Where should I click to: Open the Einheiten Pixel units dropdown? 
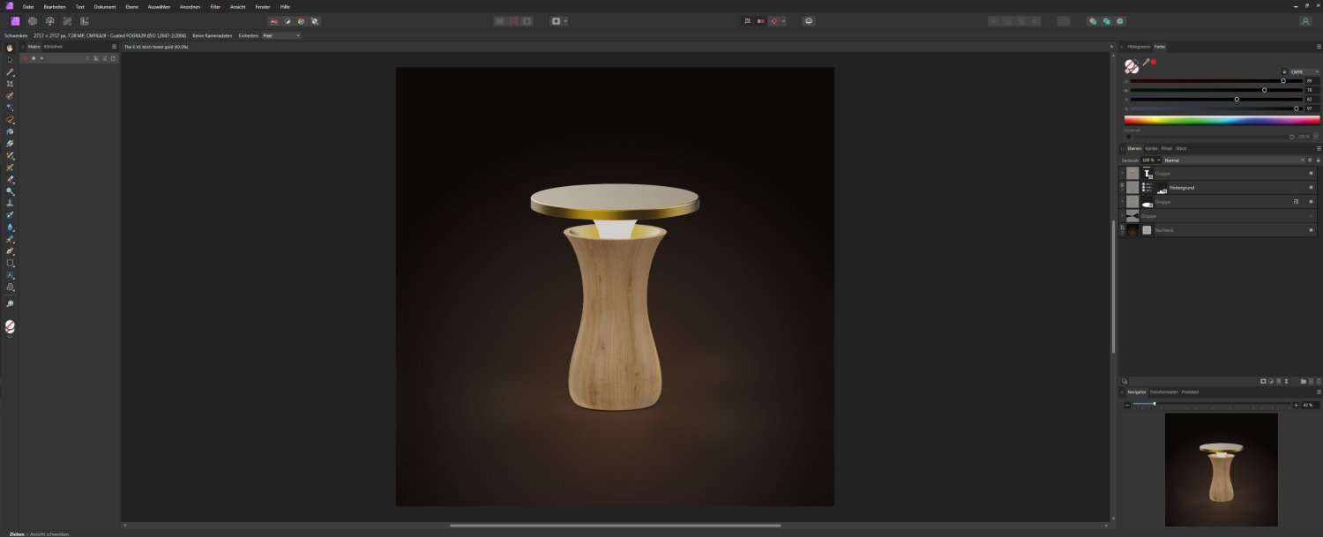(280, 35)
